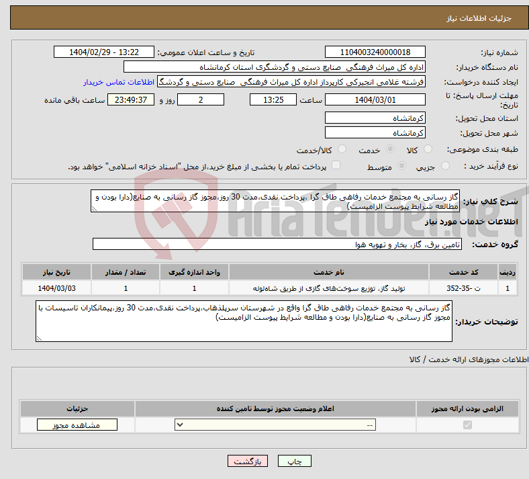Click the deadline time field 13:25

click(x=273, y=99)
